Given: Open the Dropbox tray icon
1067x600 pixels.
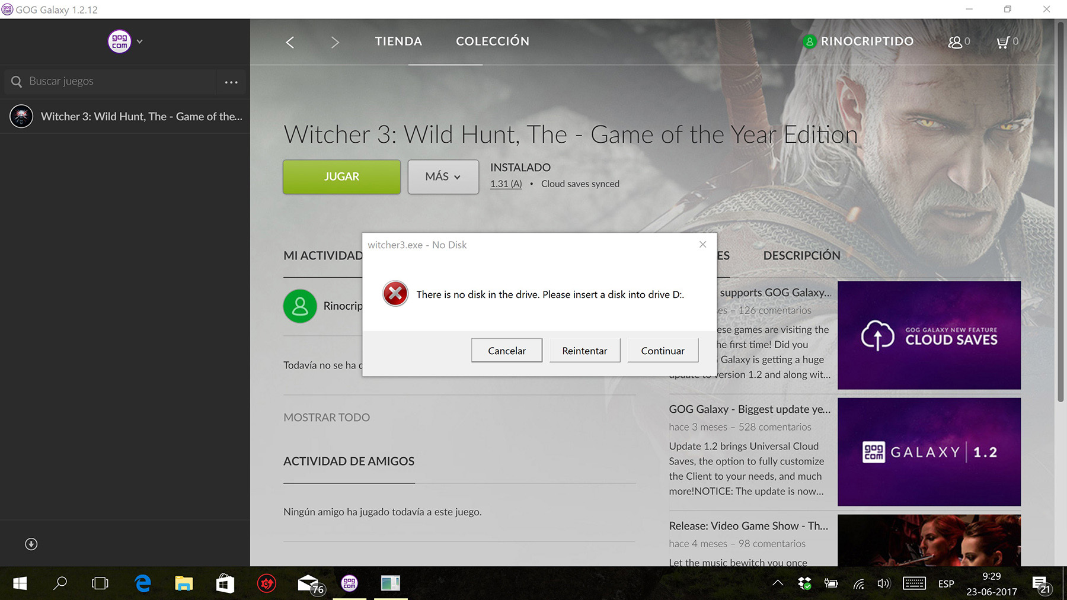Looking at the screenshot, I should (804, 583).
